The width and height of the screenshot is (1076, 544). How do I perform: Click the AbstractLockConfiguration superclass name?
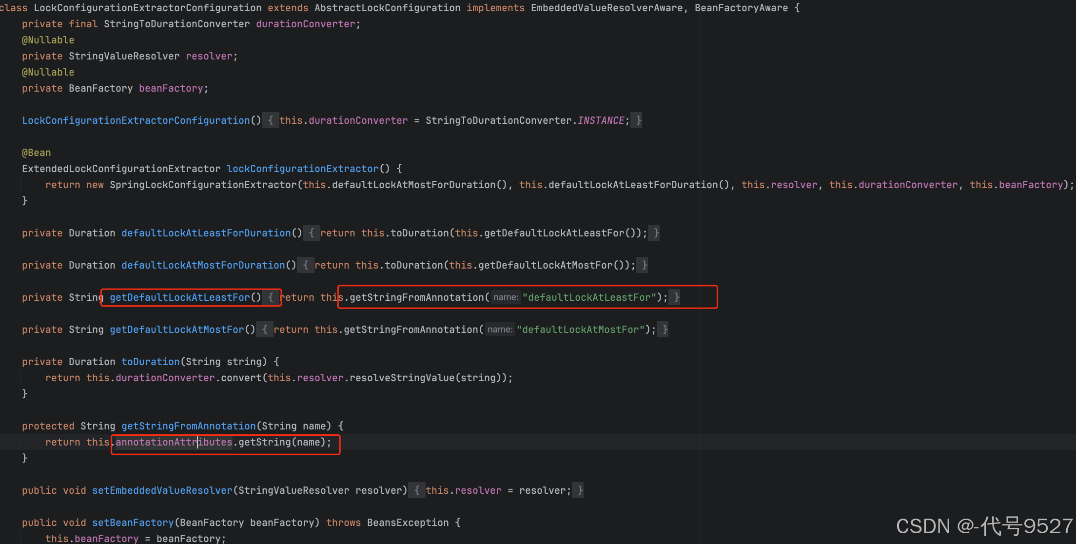click(387, 8)
